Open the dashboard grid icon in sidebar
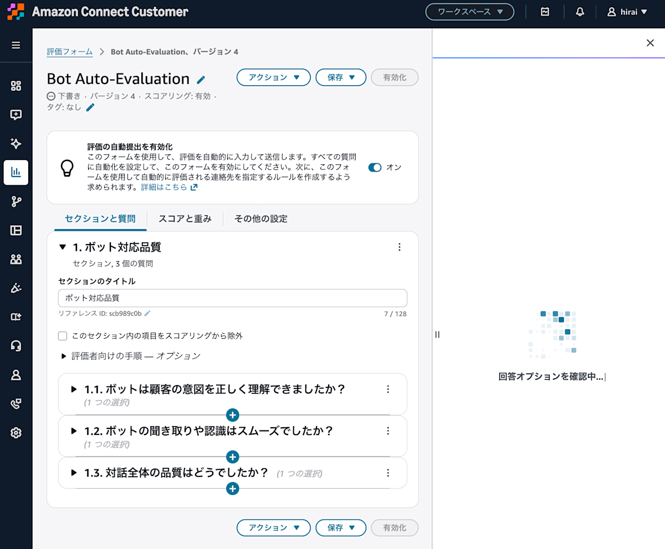The height and width of the screenshot is (549, 665). pyautogui.click(x=16, y=86)
